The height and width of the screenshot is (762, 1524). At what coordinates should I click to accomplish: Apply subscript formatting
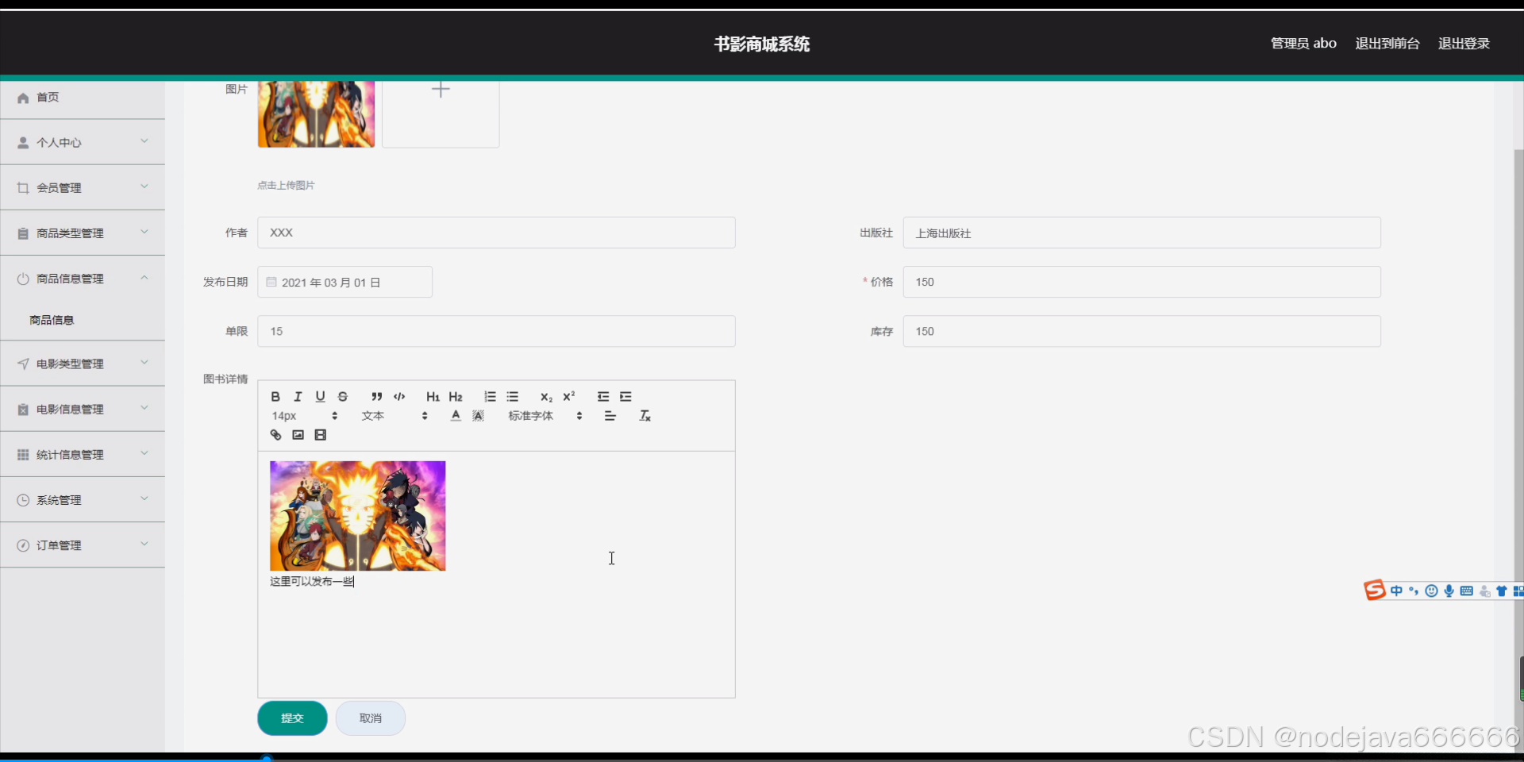[x=546, y=397]
